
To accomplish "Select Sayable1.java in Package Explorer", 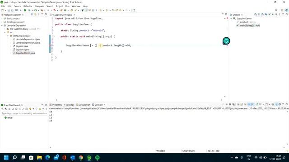I will point(22,49).
